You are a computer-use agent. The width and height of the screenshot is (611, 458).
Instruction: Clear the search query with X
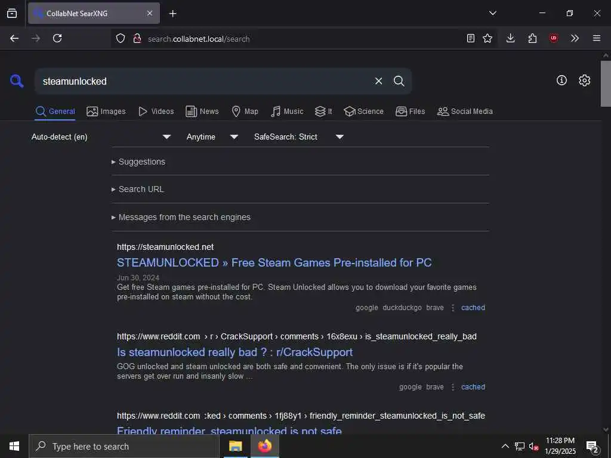click(x=378, y=81)
